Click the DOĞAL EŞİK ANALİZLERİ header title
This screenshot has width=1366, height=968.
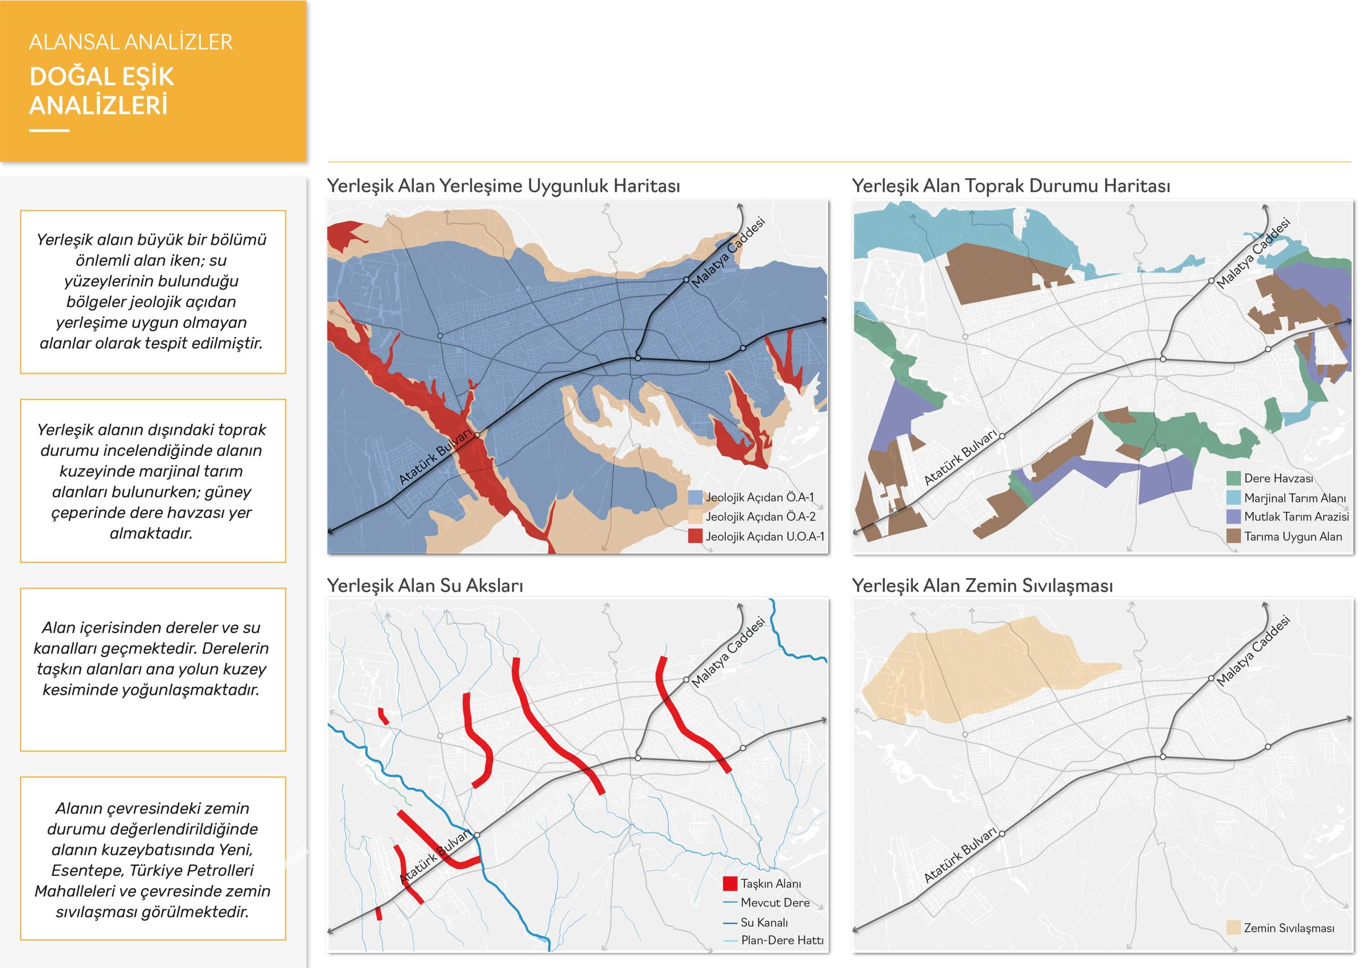pos(101,91)
